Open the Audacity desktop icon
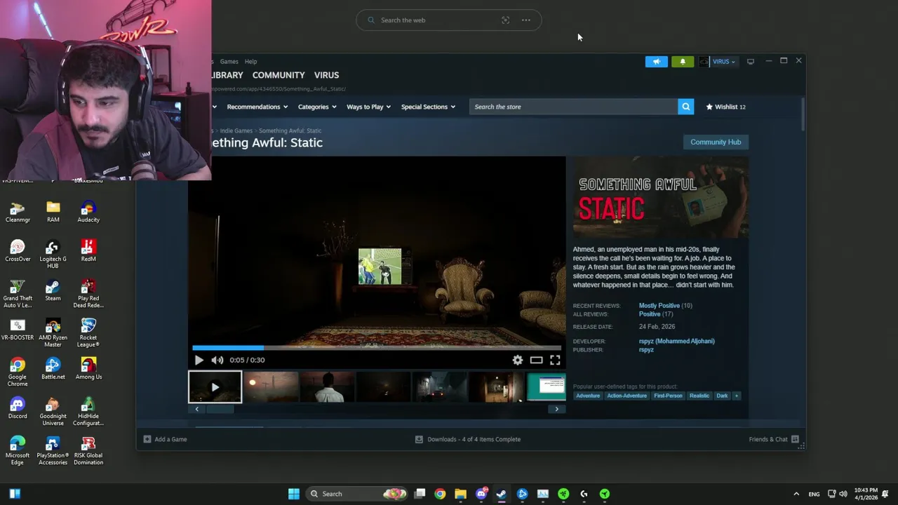 pyautogui.click(x=88, y=212)
